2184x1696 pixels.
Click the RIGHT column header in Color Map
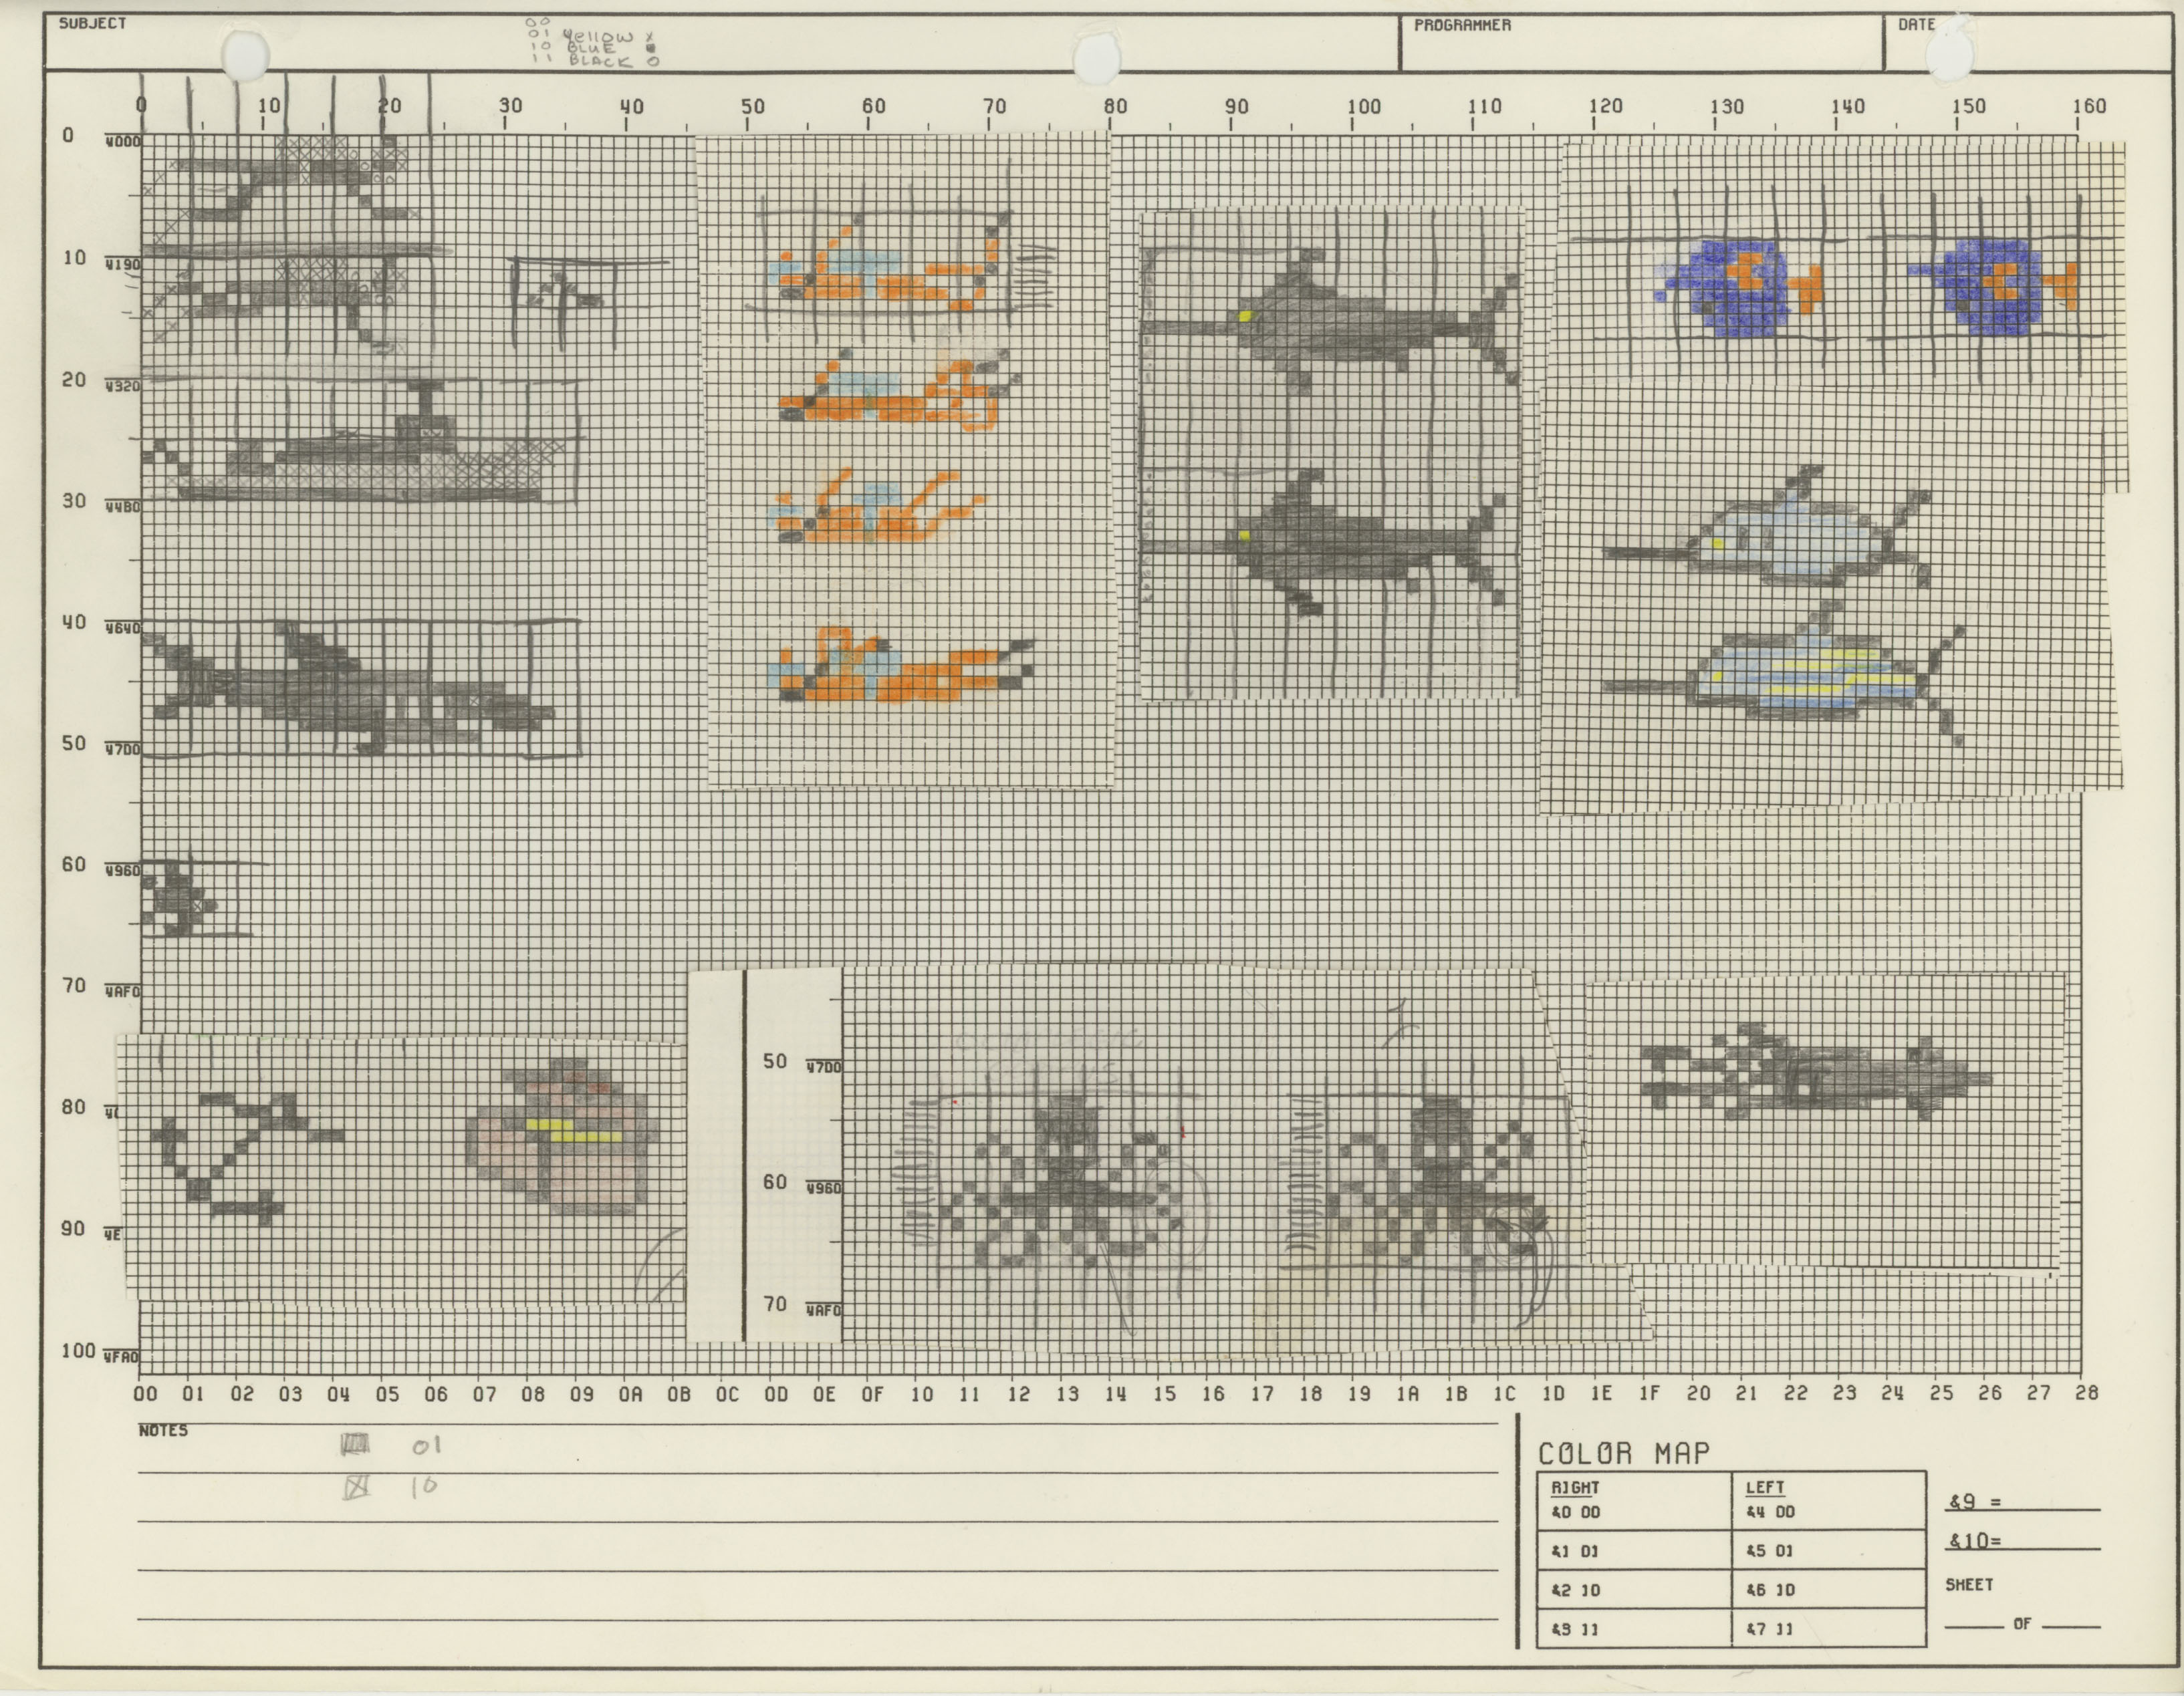coord(1575,1487)
